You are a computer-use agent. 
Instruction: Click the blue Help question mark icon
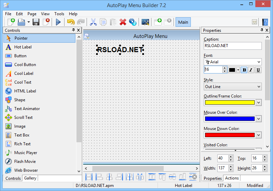[265, 22]
